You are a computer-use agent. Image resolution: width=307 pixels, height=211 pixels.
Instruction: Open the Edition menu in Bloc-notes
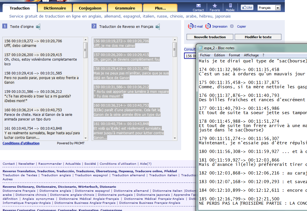219,55
